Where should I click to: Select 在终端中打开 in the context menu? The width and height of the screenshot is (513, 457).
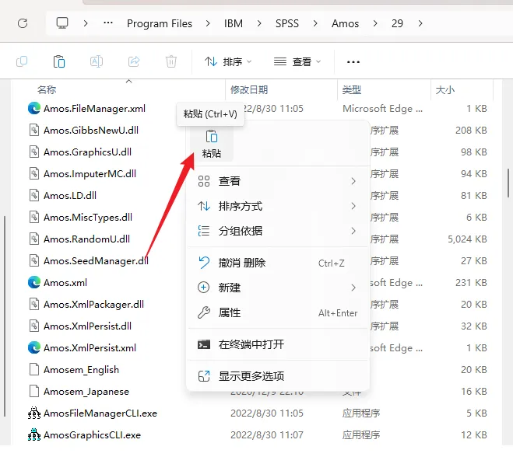(x=277, y=344)
